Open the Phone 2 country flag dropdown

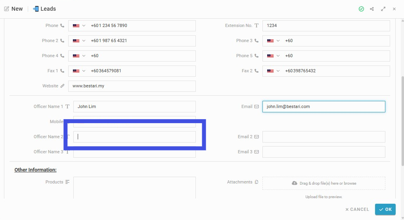pos(79,41)
